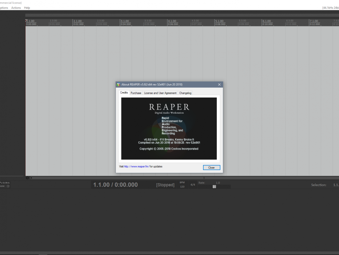Click the 2.1.00 marker on timeline ruler
The width and height of the screenshot is (339, 255).
coord(78,21)
